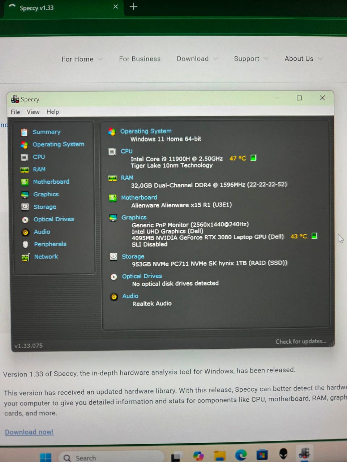Open Copilot icon on taskbar
Screen dimensions: 347x462
click(198, 456)
